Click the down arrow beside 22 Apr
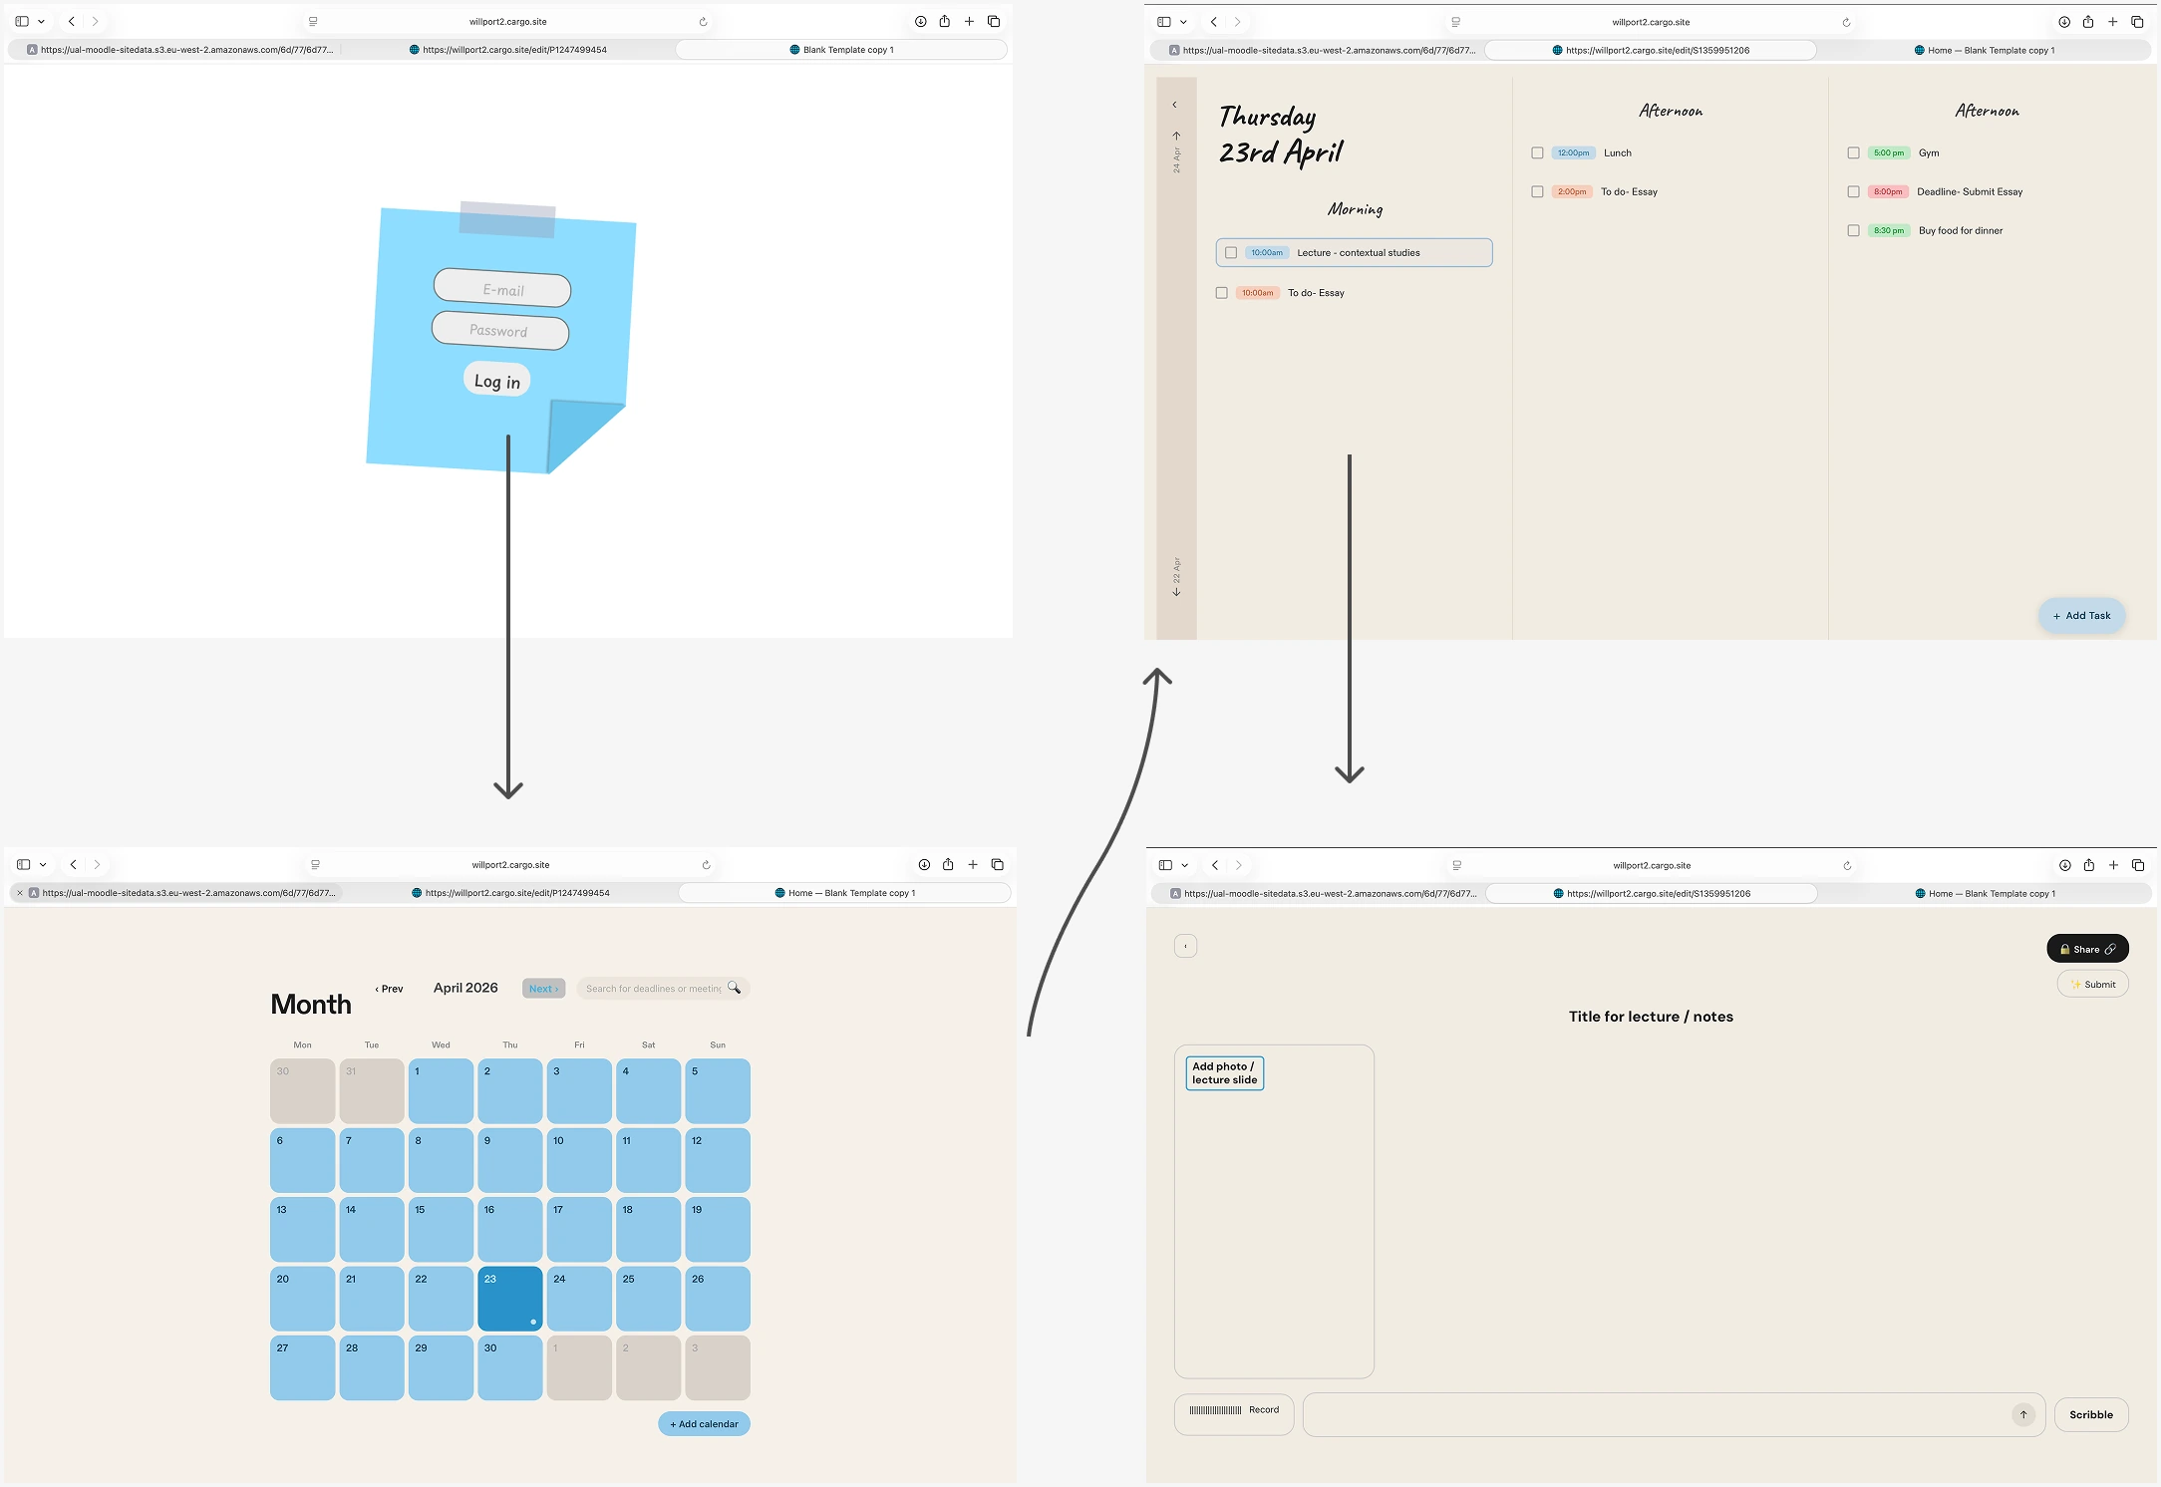Image resolution: width=2161 pixels, height=1487 pixels. (1176, 592)
